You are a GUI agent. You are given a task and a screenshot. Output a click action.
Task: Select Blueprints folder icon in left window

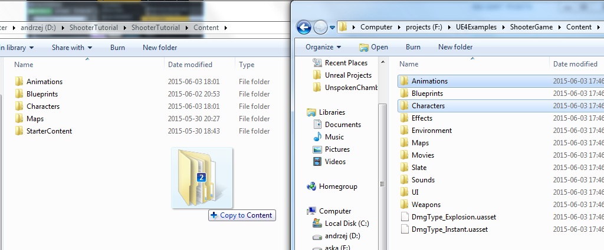19,94
